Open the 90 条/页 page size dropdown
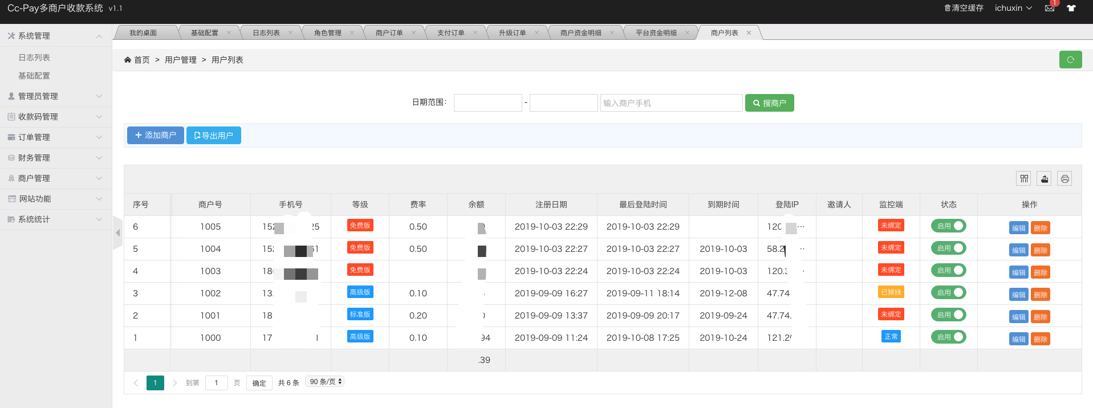The width and height of the screenshot is (1093, 408). [x=325, y=382]
